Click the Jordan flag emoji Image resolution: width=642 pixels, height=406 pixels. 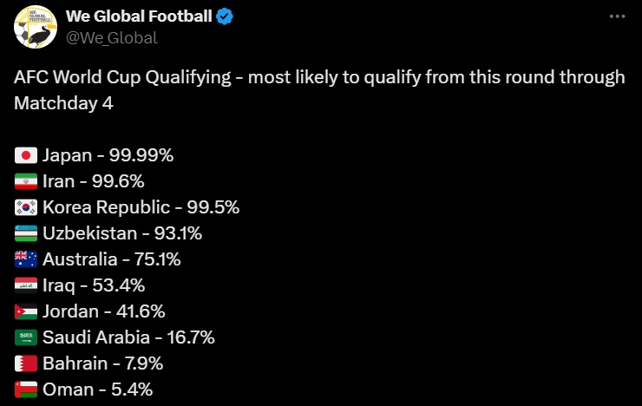[26, 311]
